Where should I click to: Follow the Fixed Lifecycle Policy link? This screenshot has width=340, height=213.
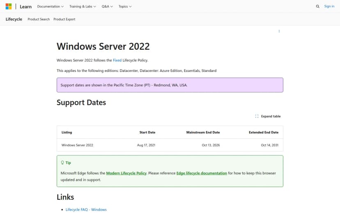[117, 60]
